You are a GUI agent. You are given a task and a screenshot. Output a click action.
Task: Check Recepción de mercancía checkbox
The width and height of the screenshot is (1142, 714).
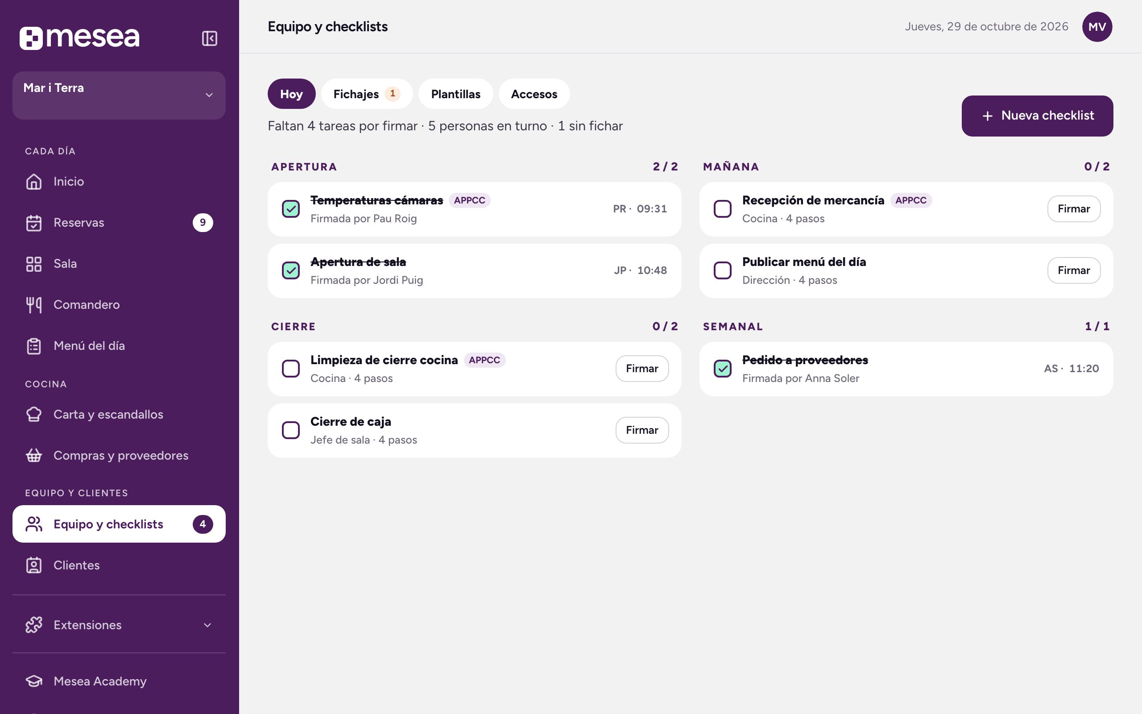(723, 209)
